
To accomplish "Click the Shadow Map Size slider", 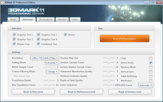I will [109, 58].
